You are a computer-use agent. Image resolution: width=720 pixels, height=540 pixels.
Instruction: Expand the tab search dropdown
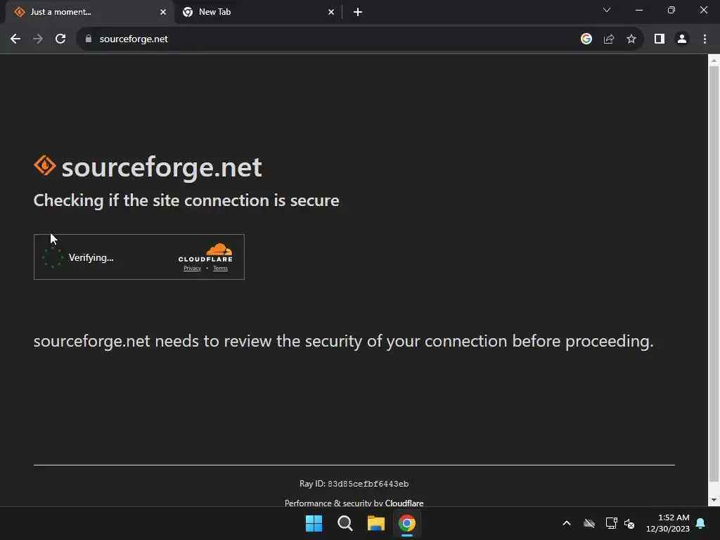click(x=607, y=10)
